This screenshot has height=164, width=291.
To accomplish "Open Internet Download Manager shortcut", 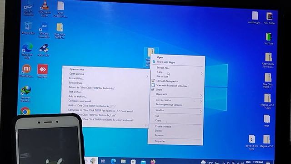I will pyautogui.click(x=26, y=94).
